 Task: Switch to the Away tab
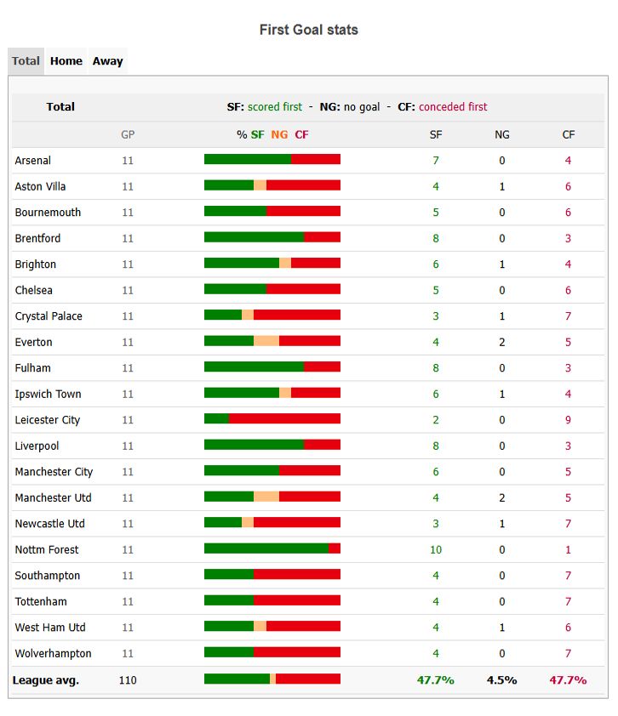pos(106,60)
